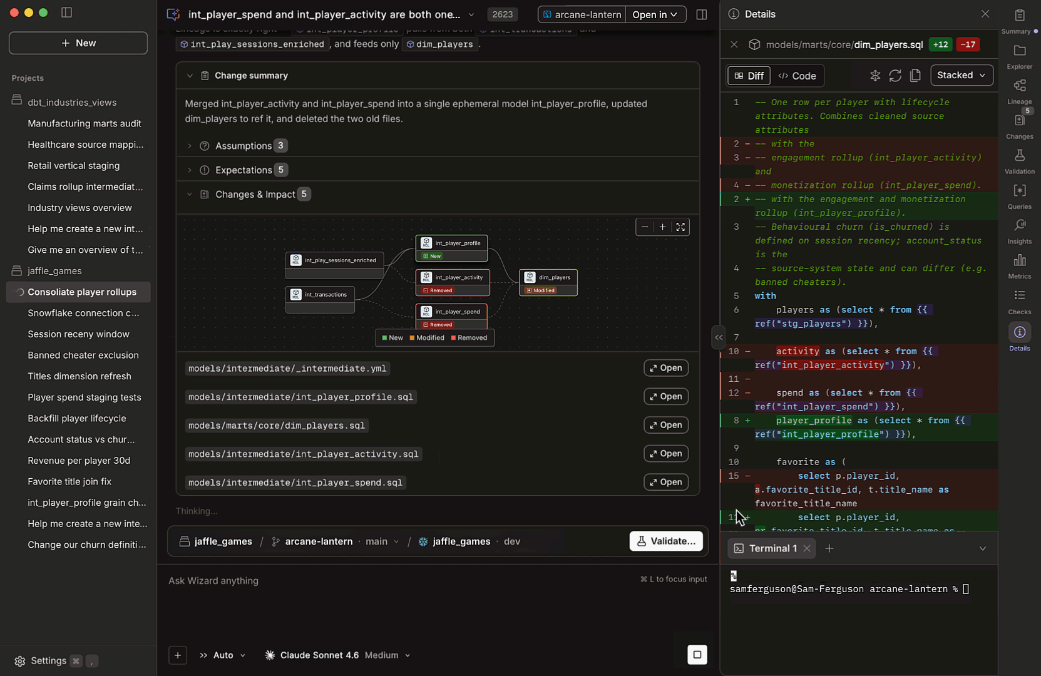The height and width of the screenshot is (676, 1041).
Task: Zoom out the lineage graph
Action: 645,227
